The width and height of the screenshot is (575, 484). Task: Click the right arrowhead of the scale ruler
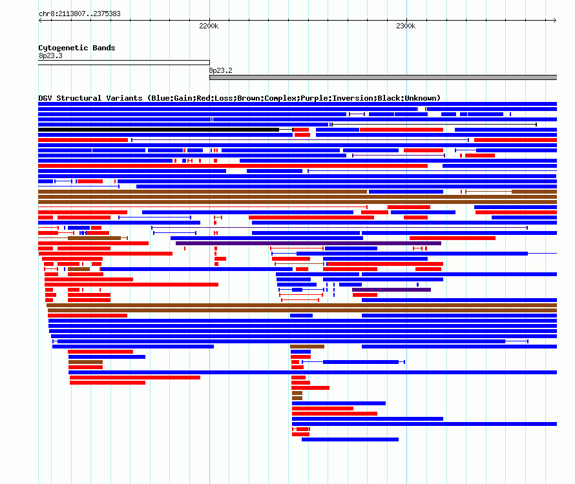554,20
